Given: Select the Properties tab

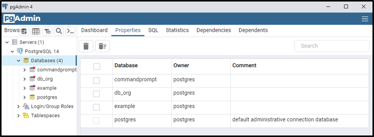Looking at the screenshot, I should 128,30.
